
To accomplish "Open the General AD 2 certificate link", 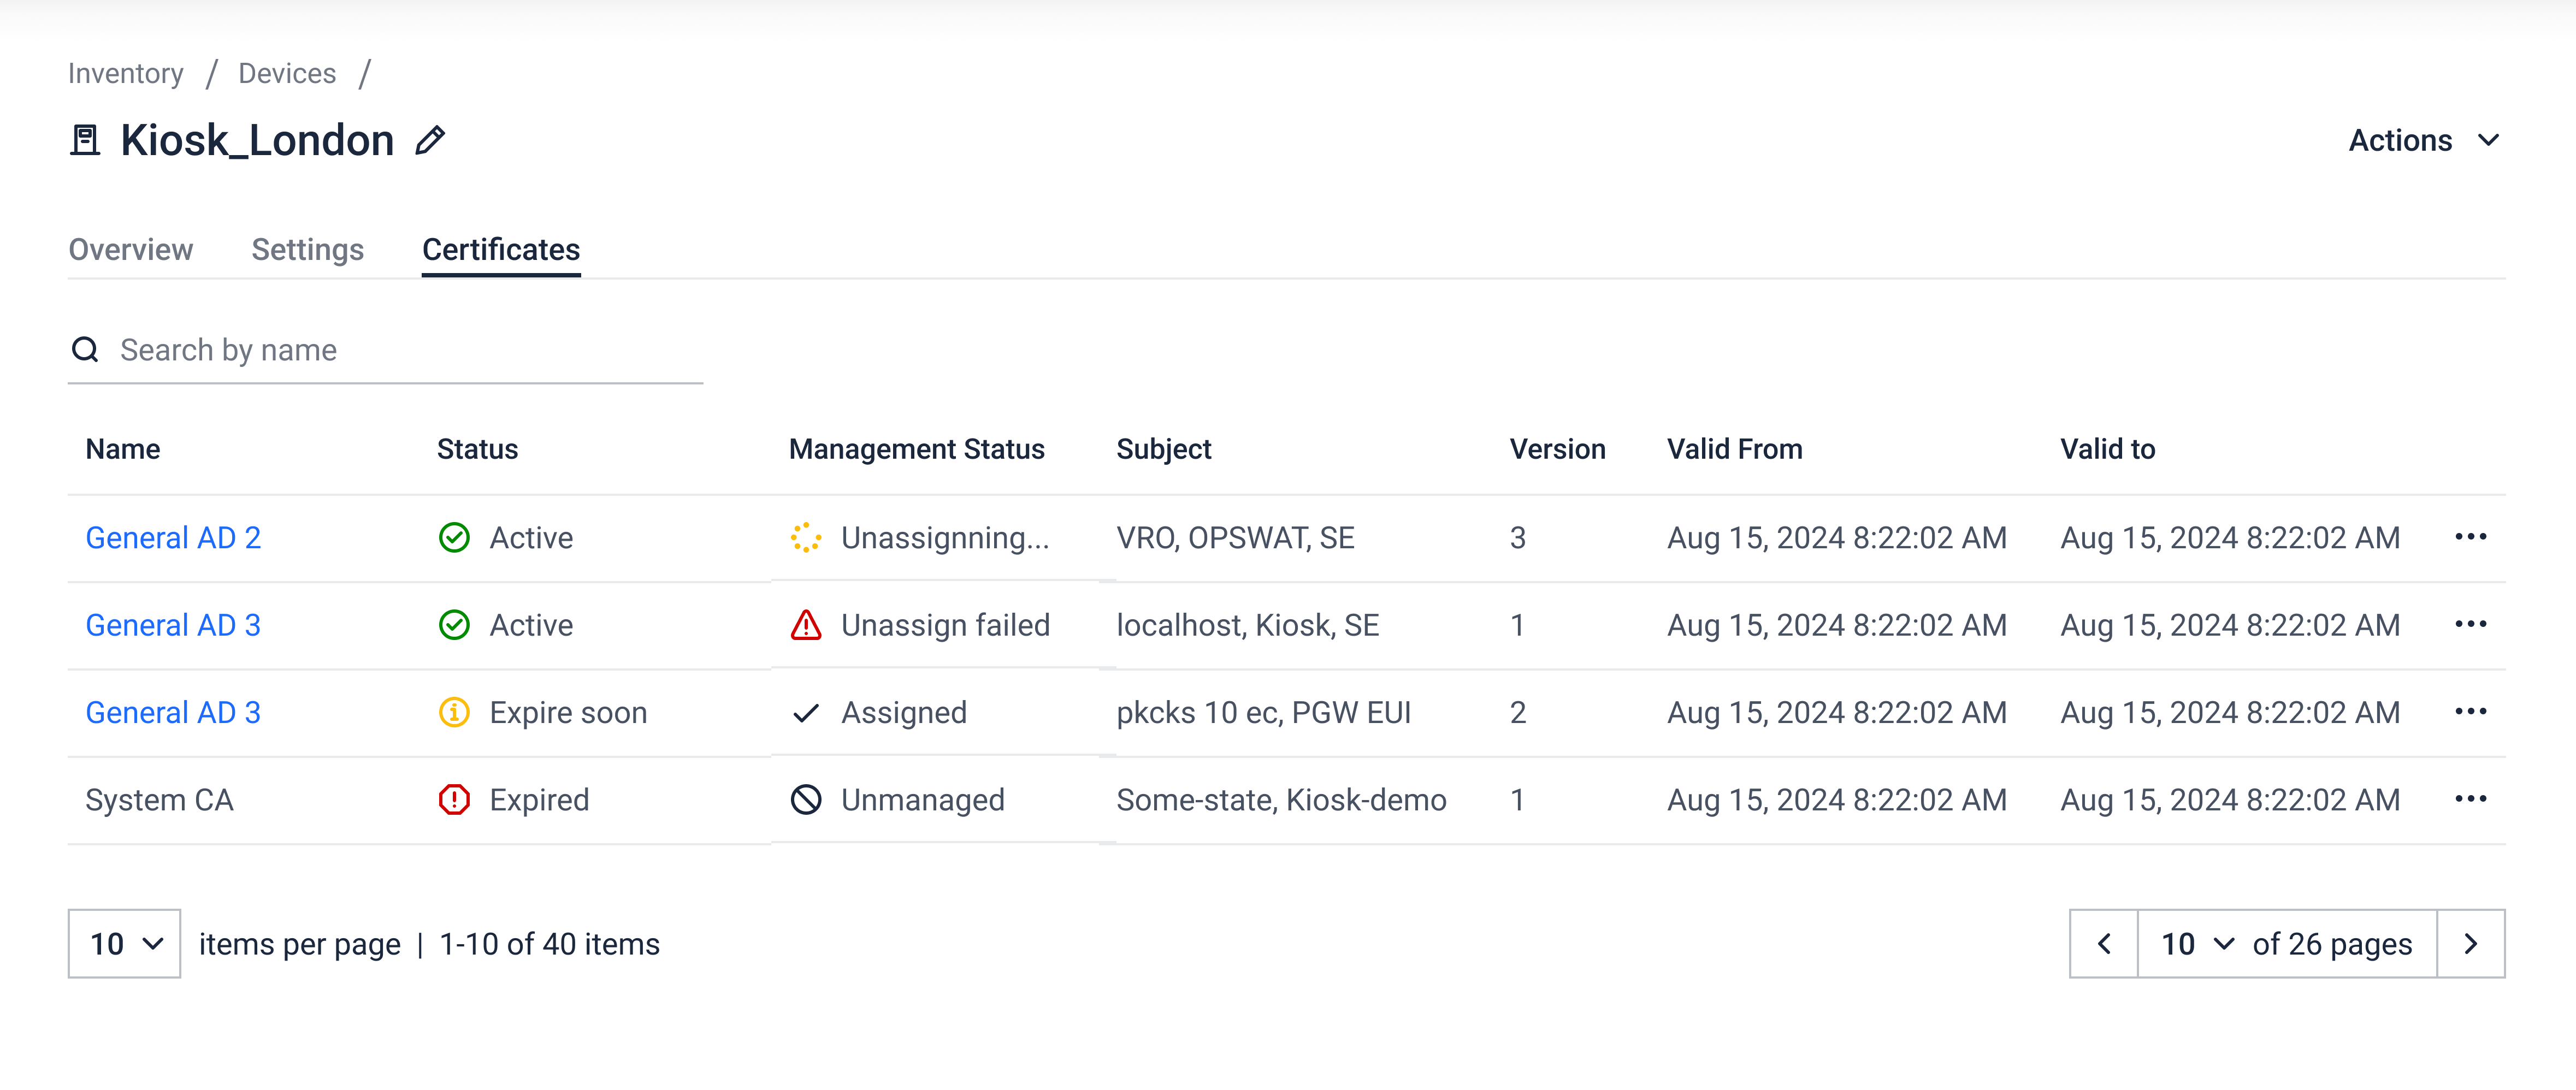I will tap(173, 538).
